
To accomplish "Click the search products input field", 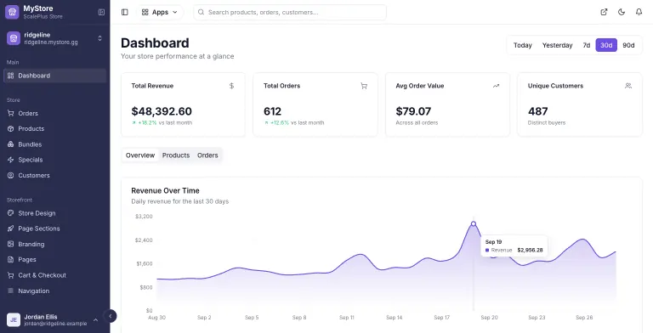I will tap(290, 12).
